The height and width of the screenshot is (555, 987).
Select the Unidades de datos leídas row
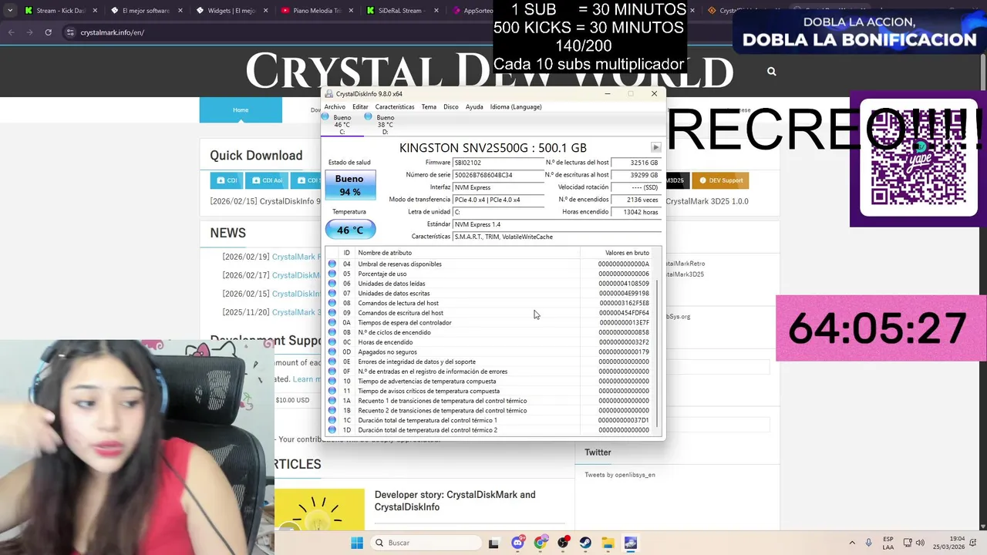(x=490, y=284)
